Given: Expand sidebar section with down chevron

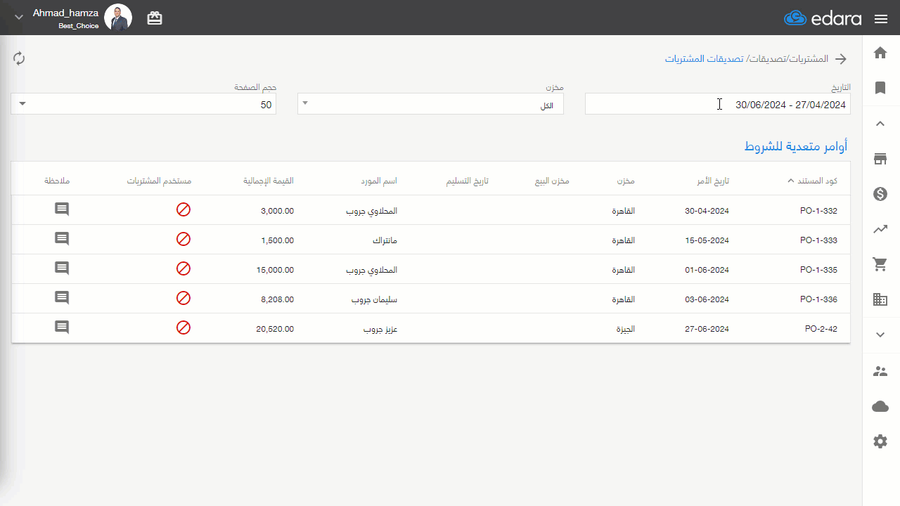Looking at the screenshot, I should [x=880, y=335].
